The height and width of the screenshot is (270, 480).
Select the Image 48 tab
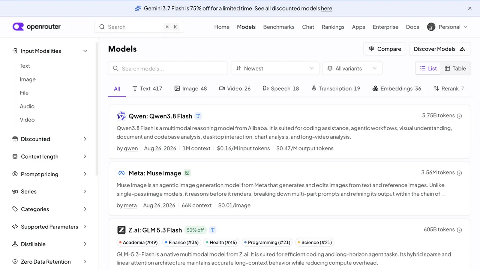[x=190, y=89]
